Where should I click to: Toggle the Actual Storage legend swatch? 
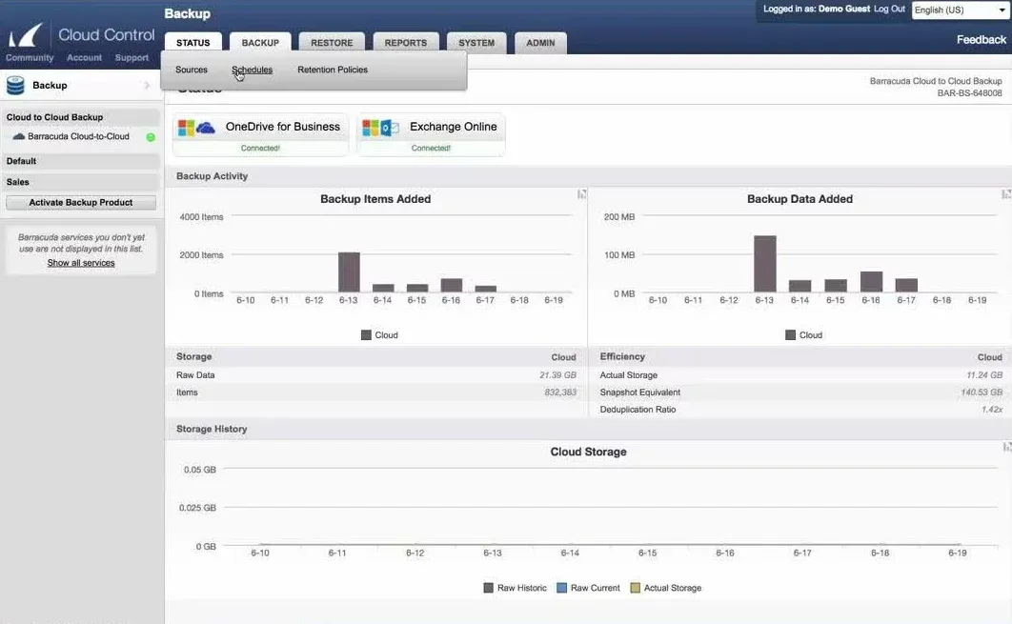[635, 588]
